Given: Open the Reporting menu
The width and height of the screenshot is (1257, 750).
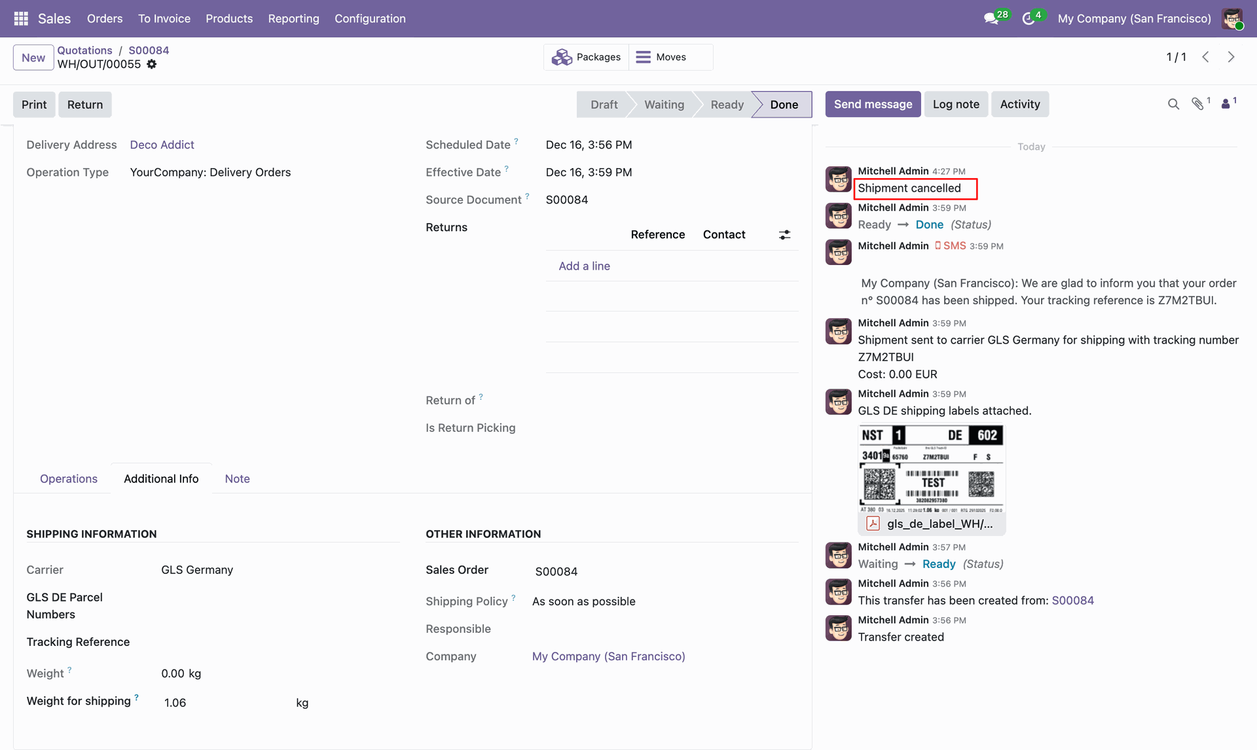Looking at the screenshot, I should 293,18.
